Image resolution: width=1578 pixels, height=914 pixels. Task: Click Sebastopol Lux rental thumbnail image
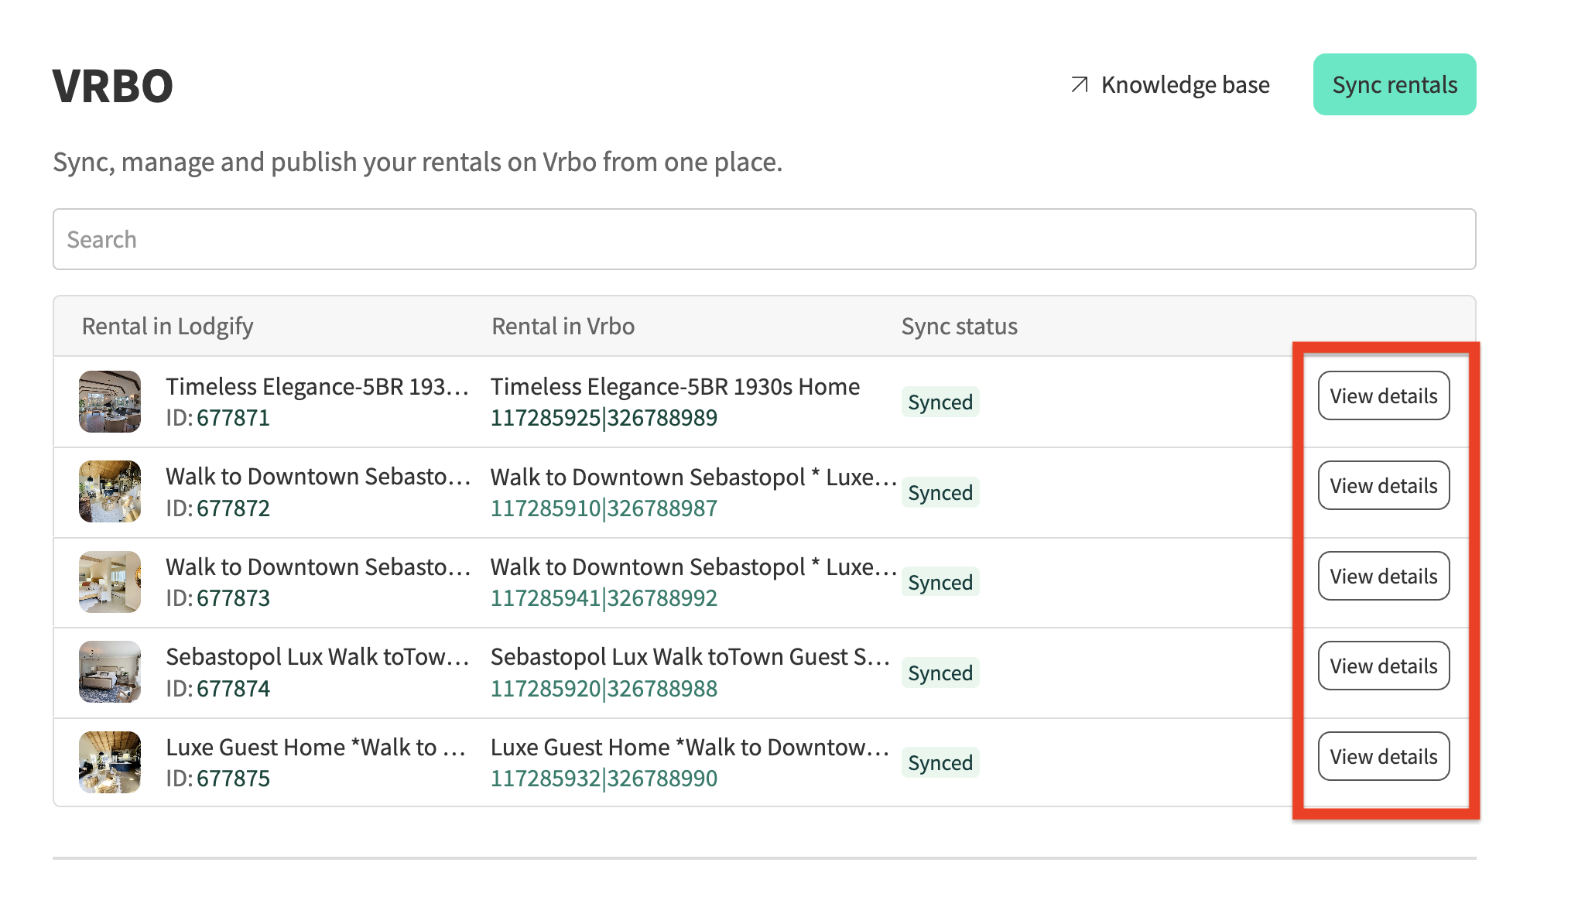point(110,672)
